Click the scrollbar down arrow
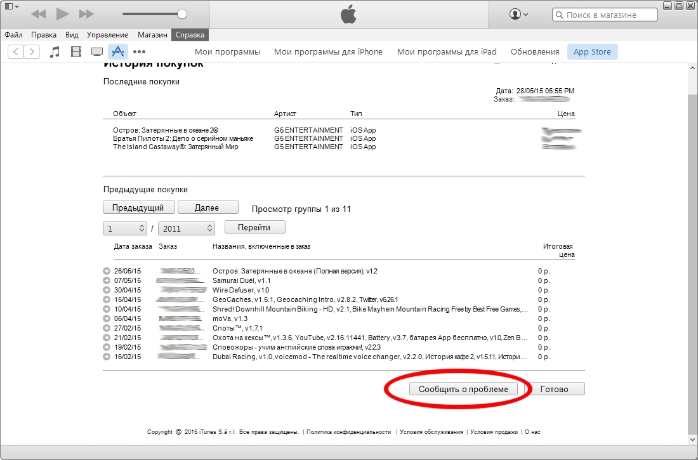Image resolution: width=698 pixels, height=460 pixels. [692, 440]
